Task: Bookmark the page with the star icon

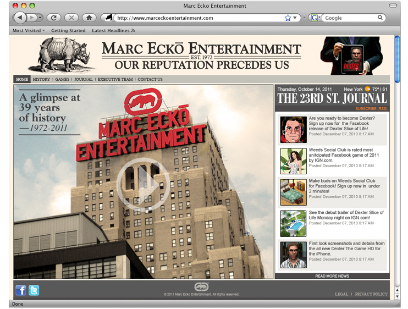Action: tap(288, 18)
